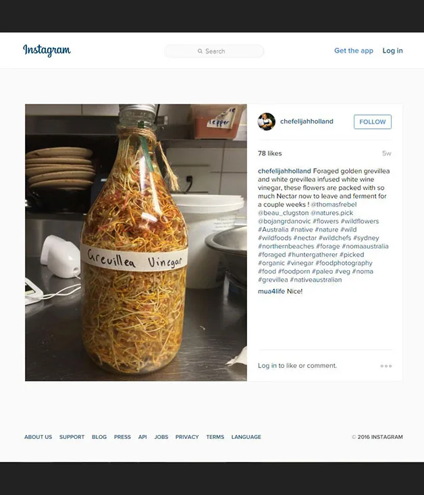Visit the @thomasfrebel mention
This screenshot has width=424, height=495.
(334, 204)
